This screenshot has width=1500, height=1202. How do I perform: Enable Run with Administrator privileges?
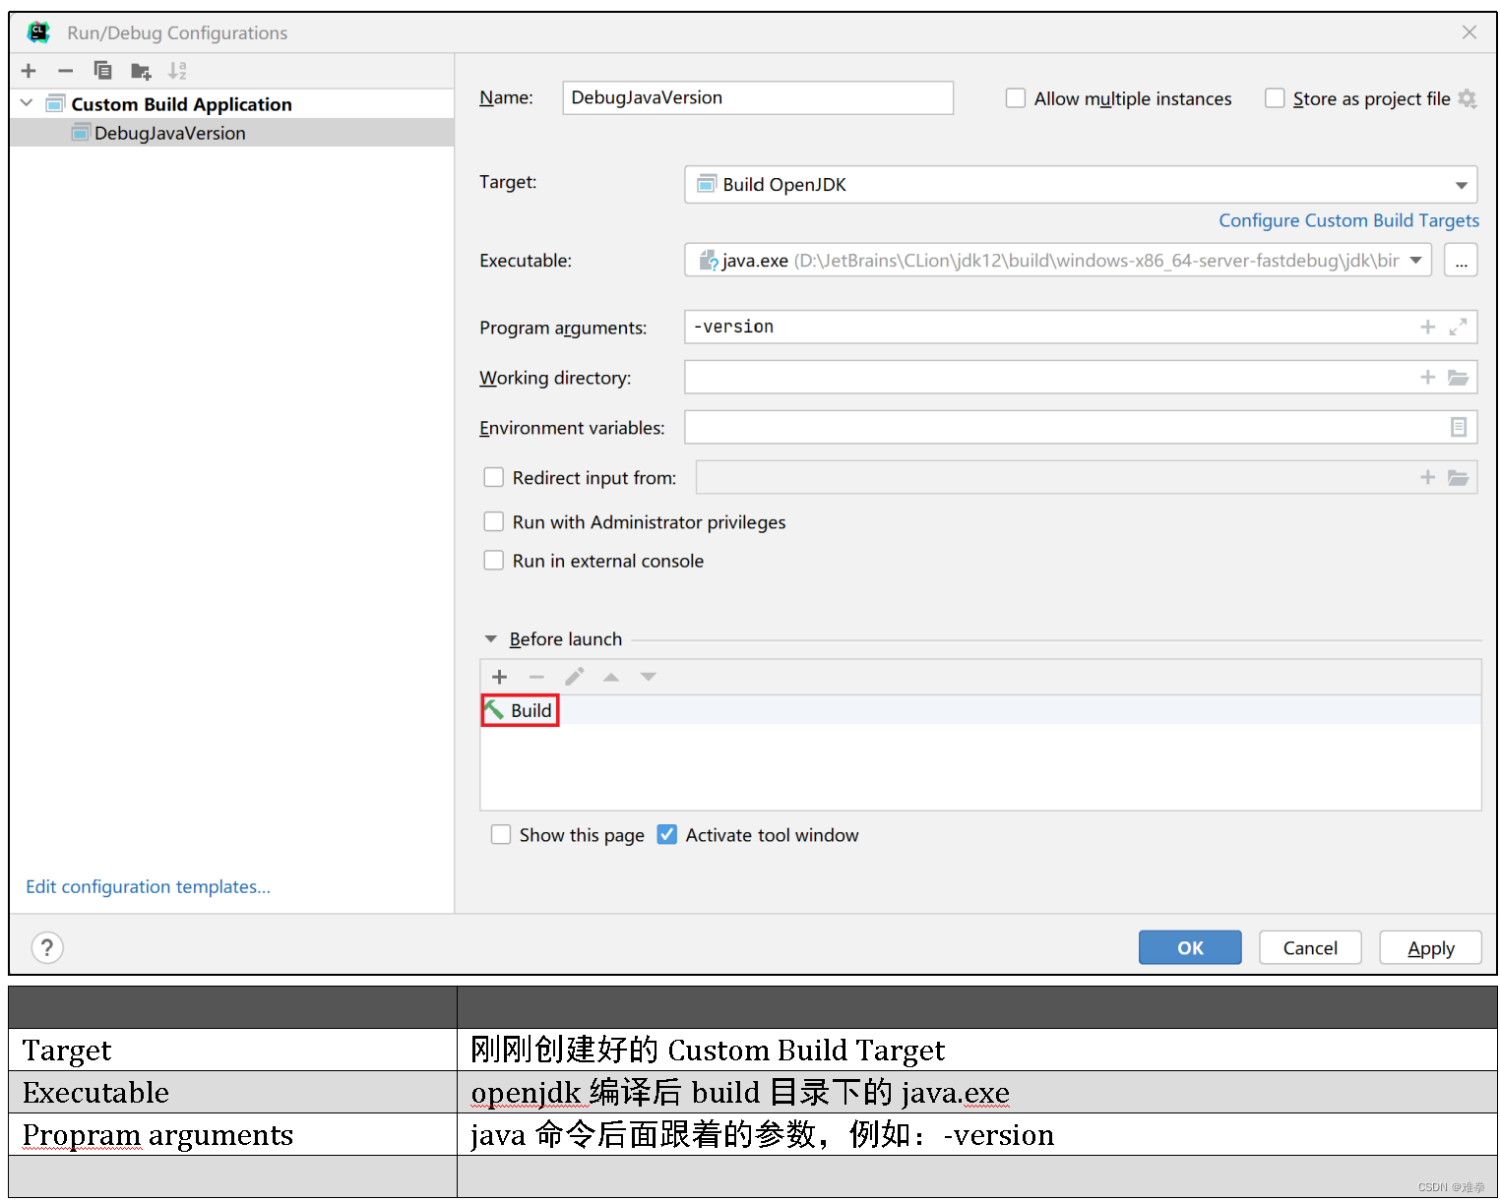click(494, 521)
